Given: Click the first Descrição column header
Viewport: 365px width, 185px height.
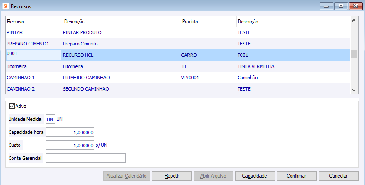Looking at the screenshot, I should click(122, 22).
